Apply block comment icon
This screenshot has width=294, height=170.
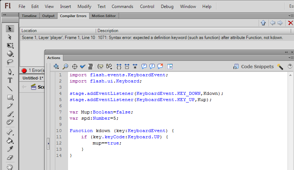(144, 66)
